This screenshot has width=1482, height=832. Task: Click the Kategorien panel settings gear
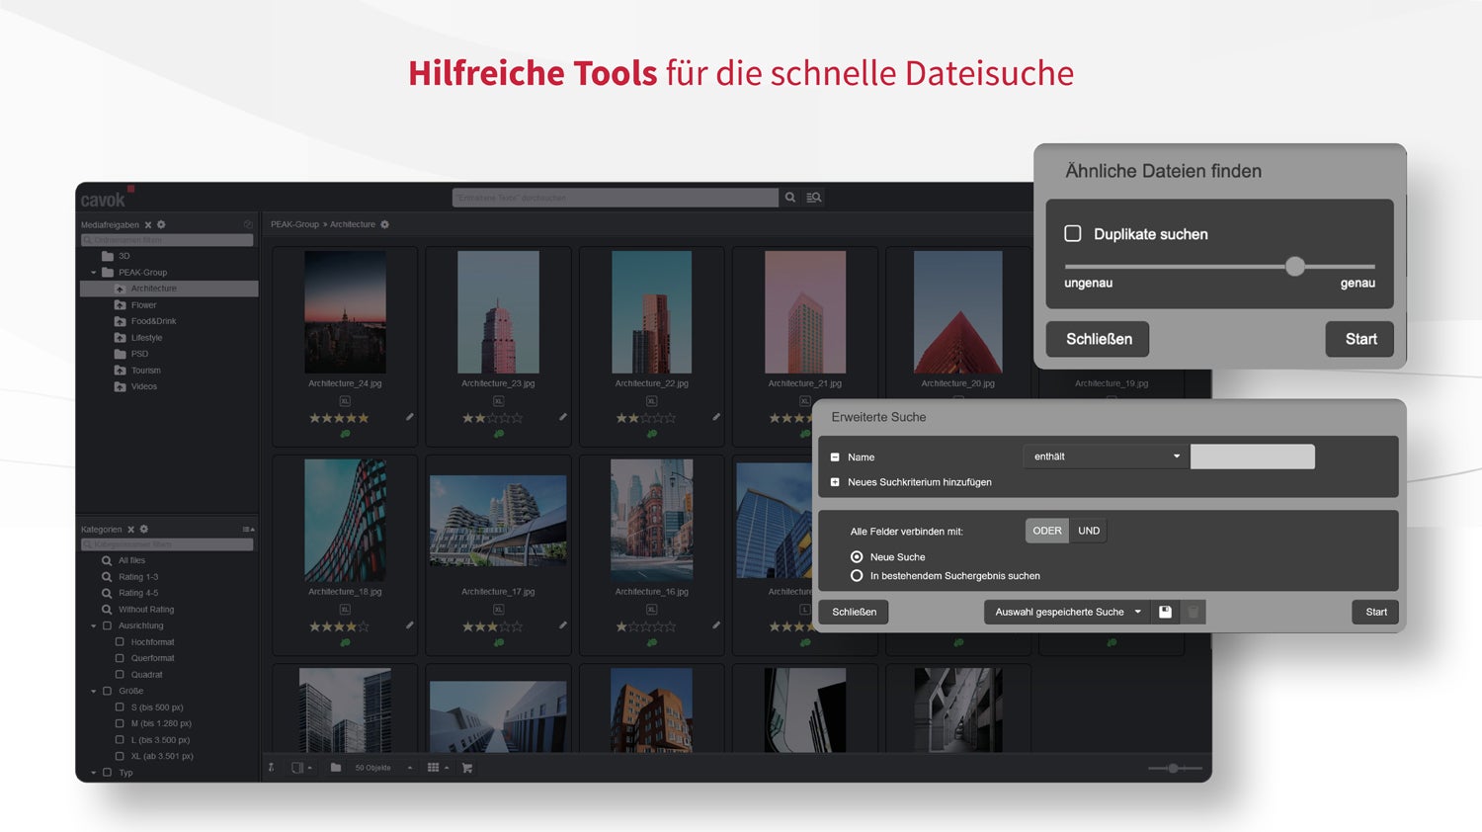(x=144, y=529)
